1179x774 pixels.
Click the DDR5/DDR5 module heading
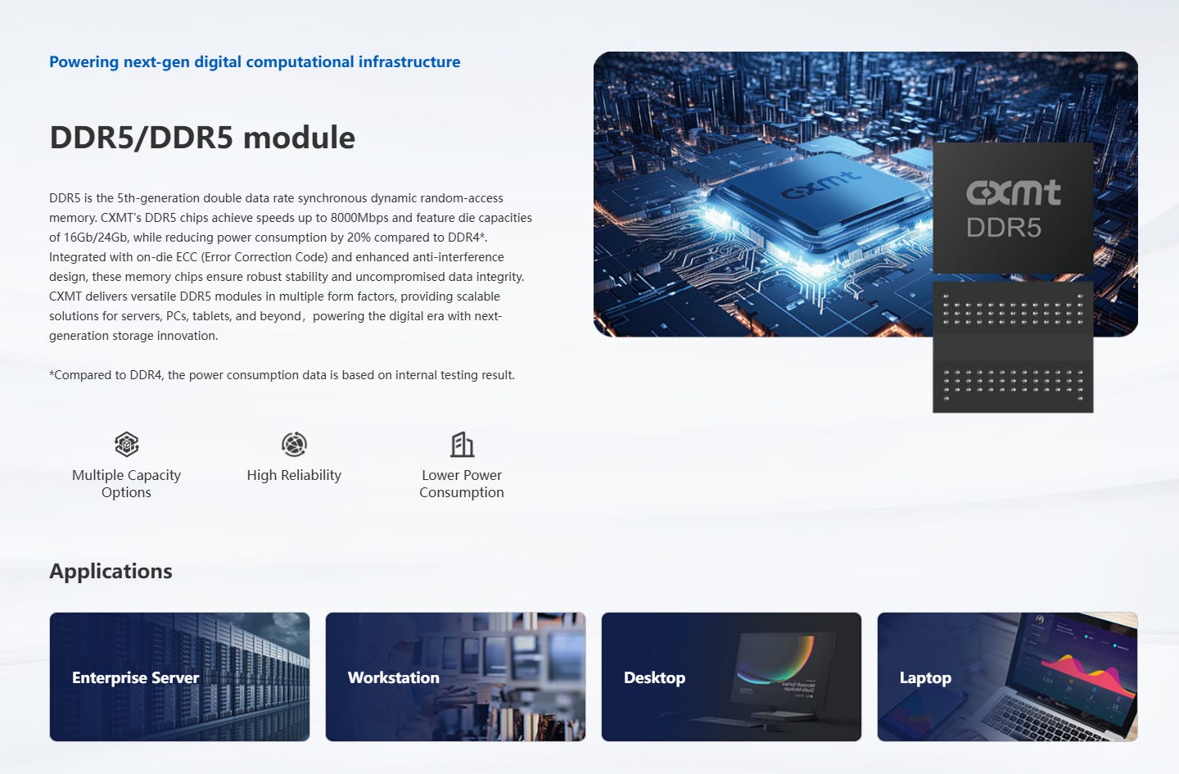click(x=202, y=138)
